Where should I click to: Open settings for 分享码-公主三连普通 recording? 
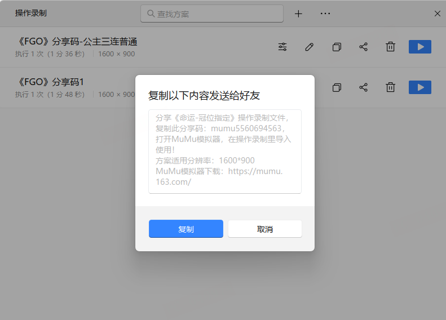click(282, 47)
